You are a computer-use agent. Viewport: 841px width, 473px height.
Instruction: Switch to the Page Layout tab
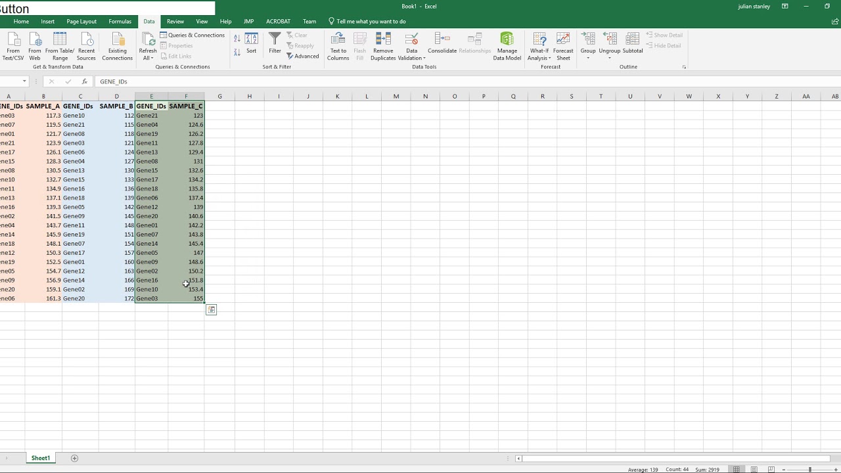[x=81, y=21]
